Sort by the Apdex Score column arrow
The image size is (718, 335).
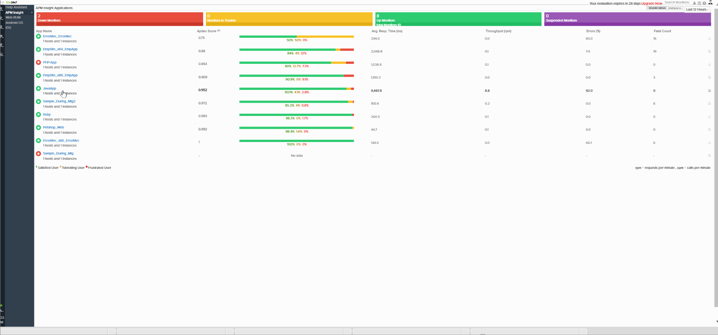[x=219, y=31]
